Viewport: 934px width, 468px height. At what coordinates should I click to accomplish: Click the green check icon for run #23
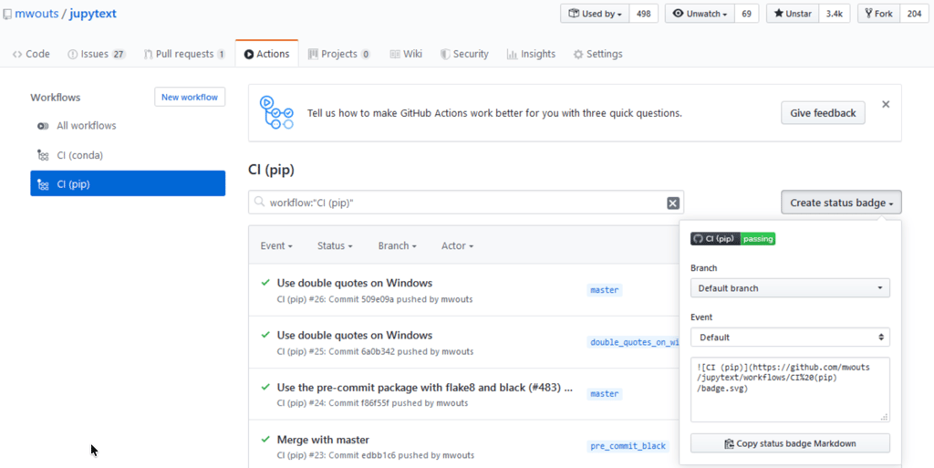point(265,440)
